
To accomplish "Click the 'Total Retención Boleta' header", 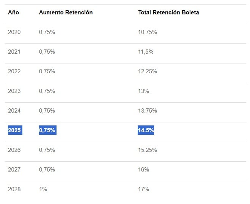I will coord(168,12).
